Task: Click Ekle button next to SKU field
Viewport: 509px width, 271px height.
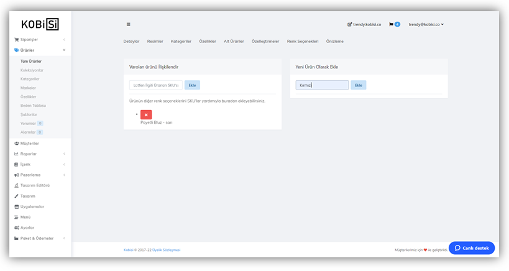Action: (x=192, y=85)
